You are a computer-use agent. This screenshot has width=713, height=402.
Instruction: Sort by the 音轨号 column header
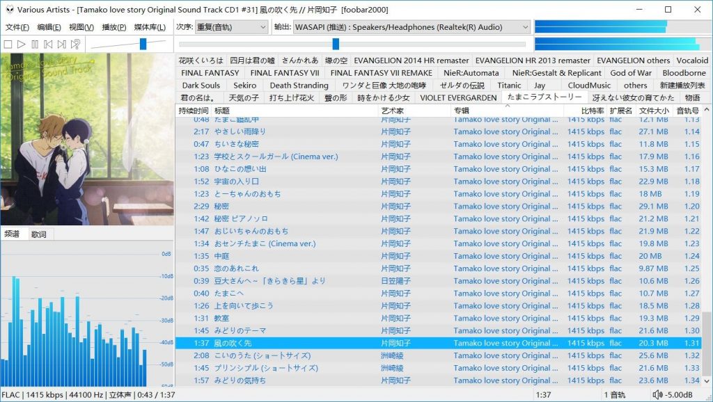click(x=687, y=111)
